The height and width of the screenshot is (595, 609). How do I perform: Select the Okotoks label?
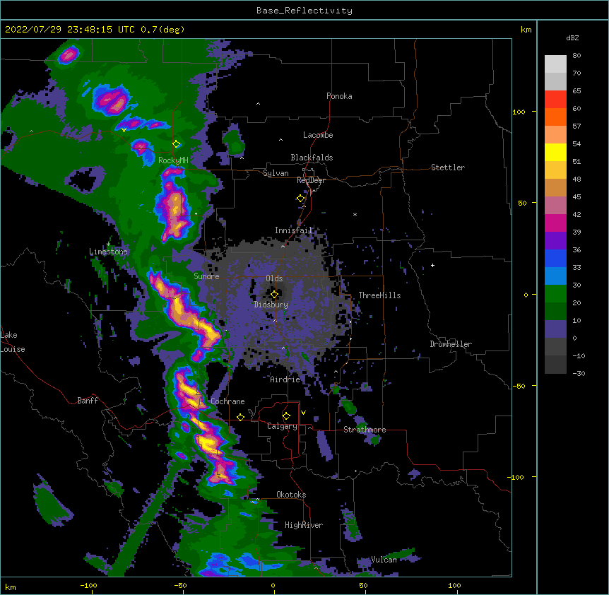[x=291, y=495]
